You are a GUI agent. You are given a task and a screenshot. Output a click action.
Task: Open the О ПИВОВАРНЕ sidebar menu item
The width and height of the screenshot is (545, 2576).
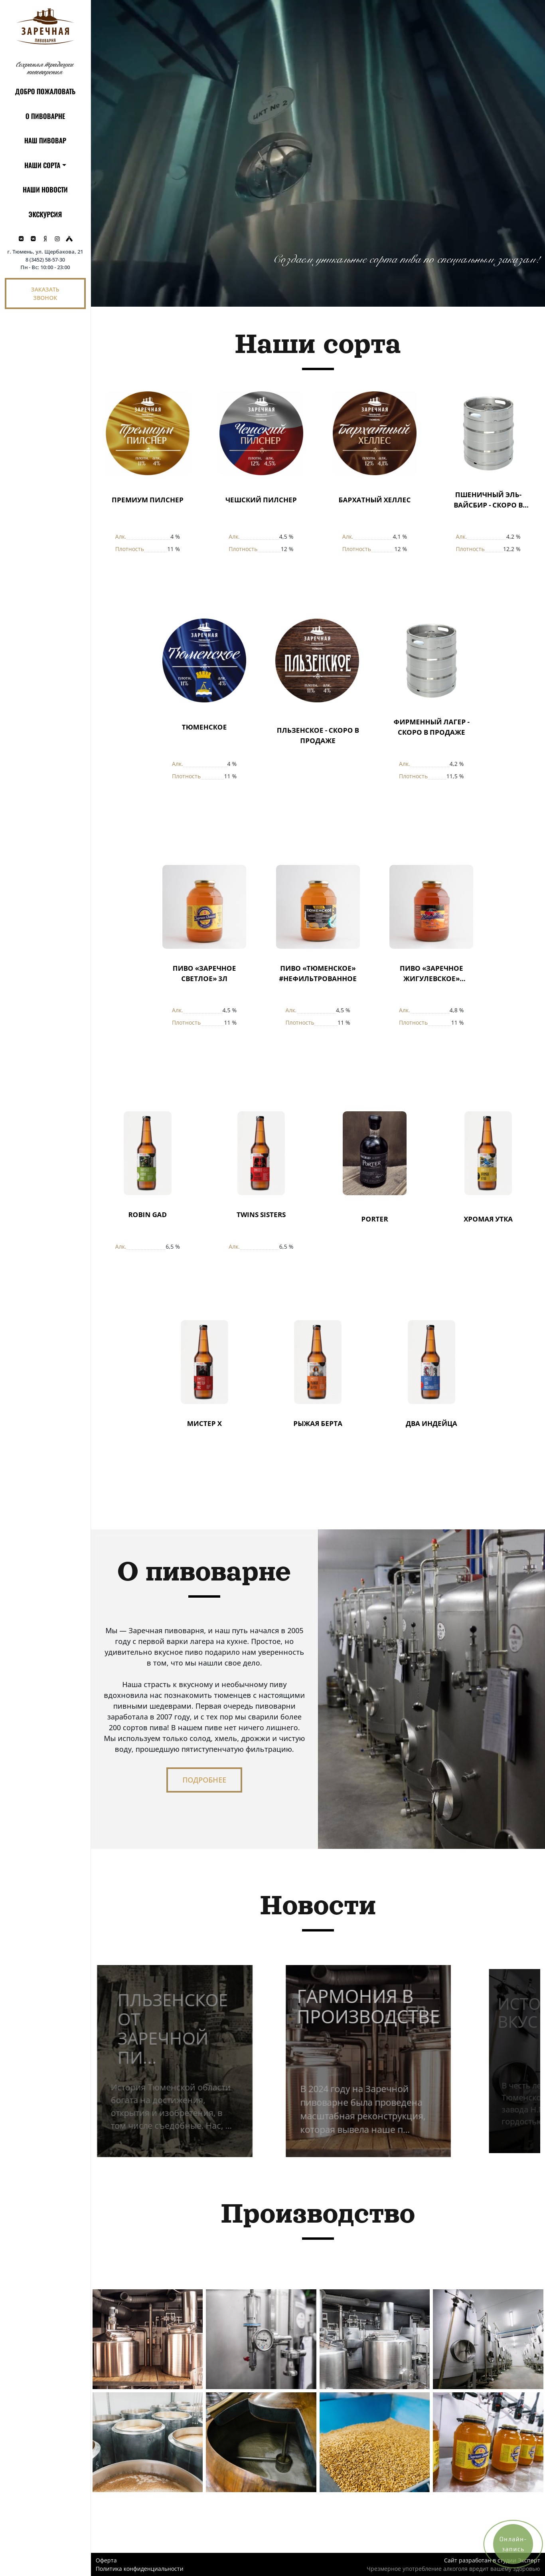point(45,116)
